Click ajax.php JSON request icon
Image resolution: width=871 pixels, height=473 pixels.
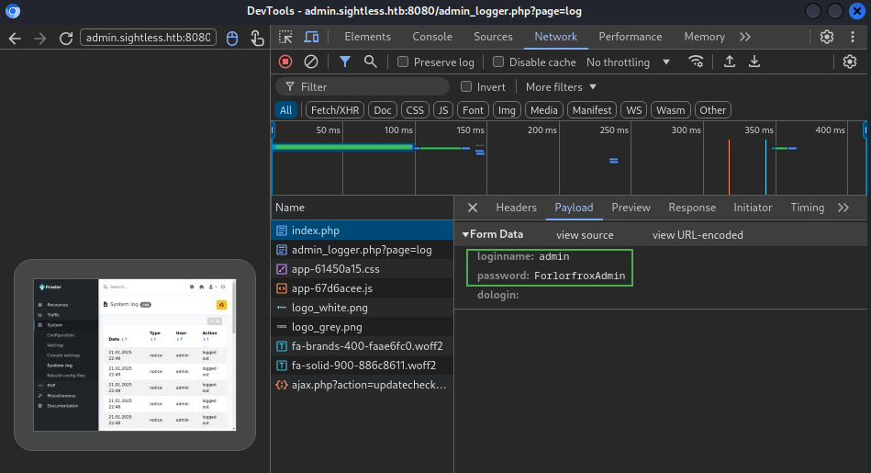click(282, 385)
